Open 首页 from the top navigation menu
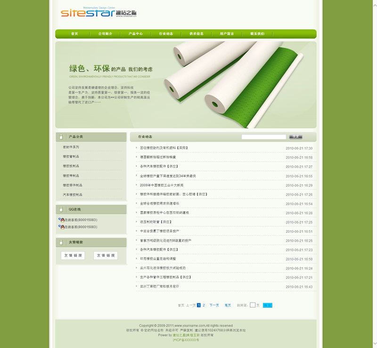This screenshot has height=348, width=377. click(x=74, y=34)
